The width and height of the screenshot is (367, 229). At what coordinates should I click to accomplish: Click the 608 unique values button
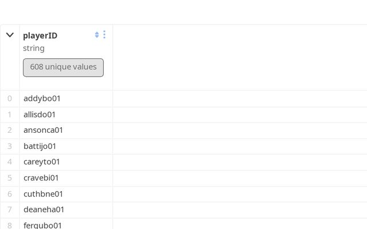pos(63,67)
